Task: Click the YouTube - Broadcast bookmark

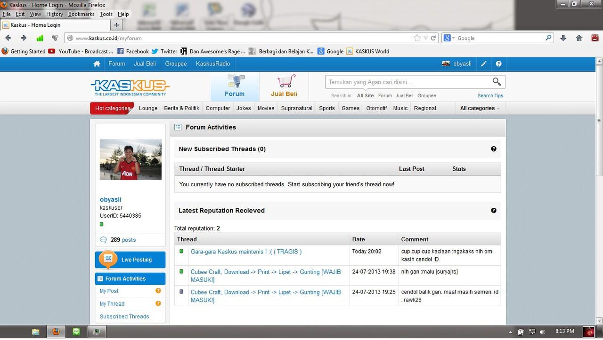Action: pyautogui.click(x=81, y=51)
